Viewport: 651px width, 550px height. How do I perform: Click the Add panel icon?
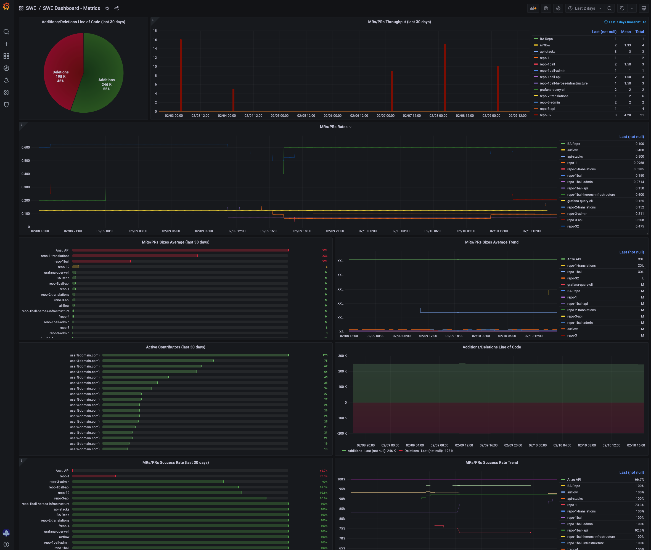pyautogui.click(x=533, y=8)
